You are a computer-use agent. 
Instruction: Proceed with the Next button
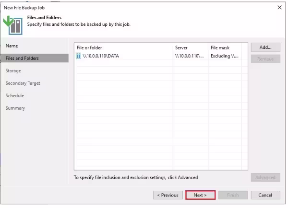(x=200, y=195)
